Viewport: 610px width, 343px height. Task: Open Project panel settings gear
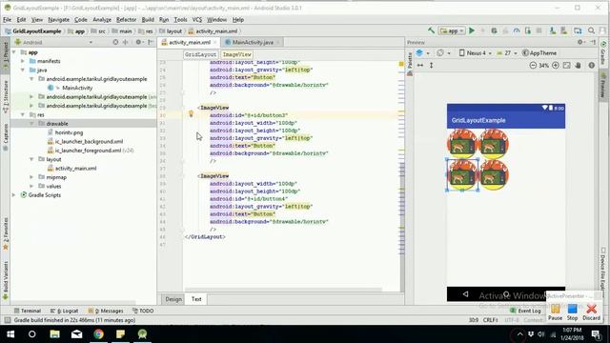pos(138,42)
